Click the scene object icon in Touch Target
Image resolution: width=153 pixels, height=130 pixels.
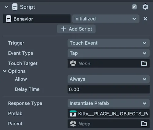73,63
